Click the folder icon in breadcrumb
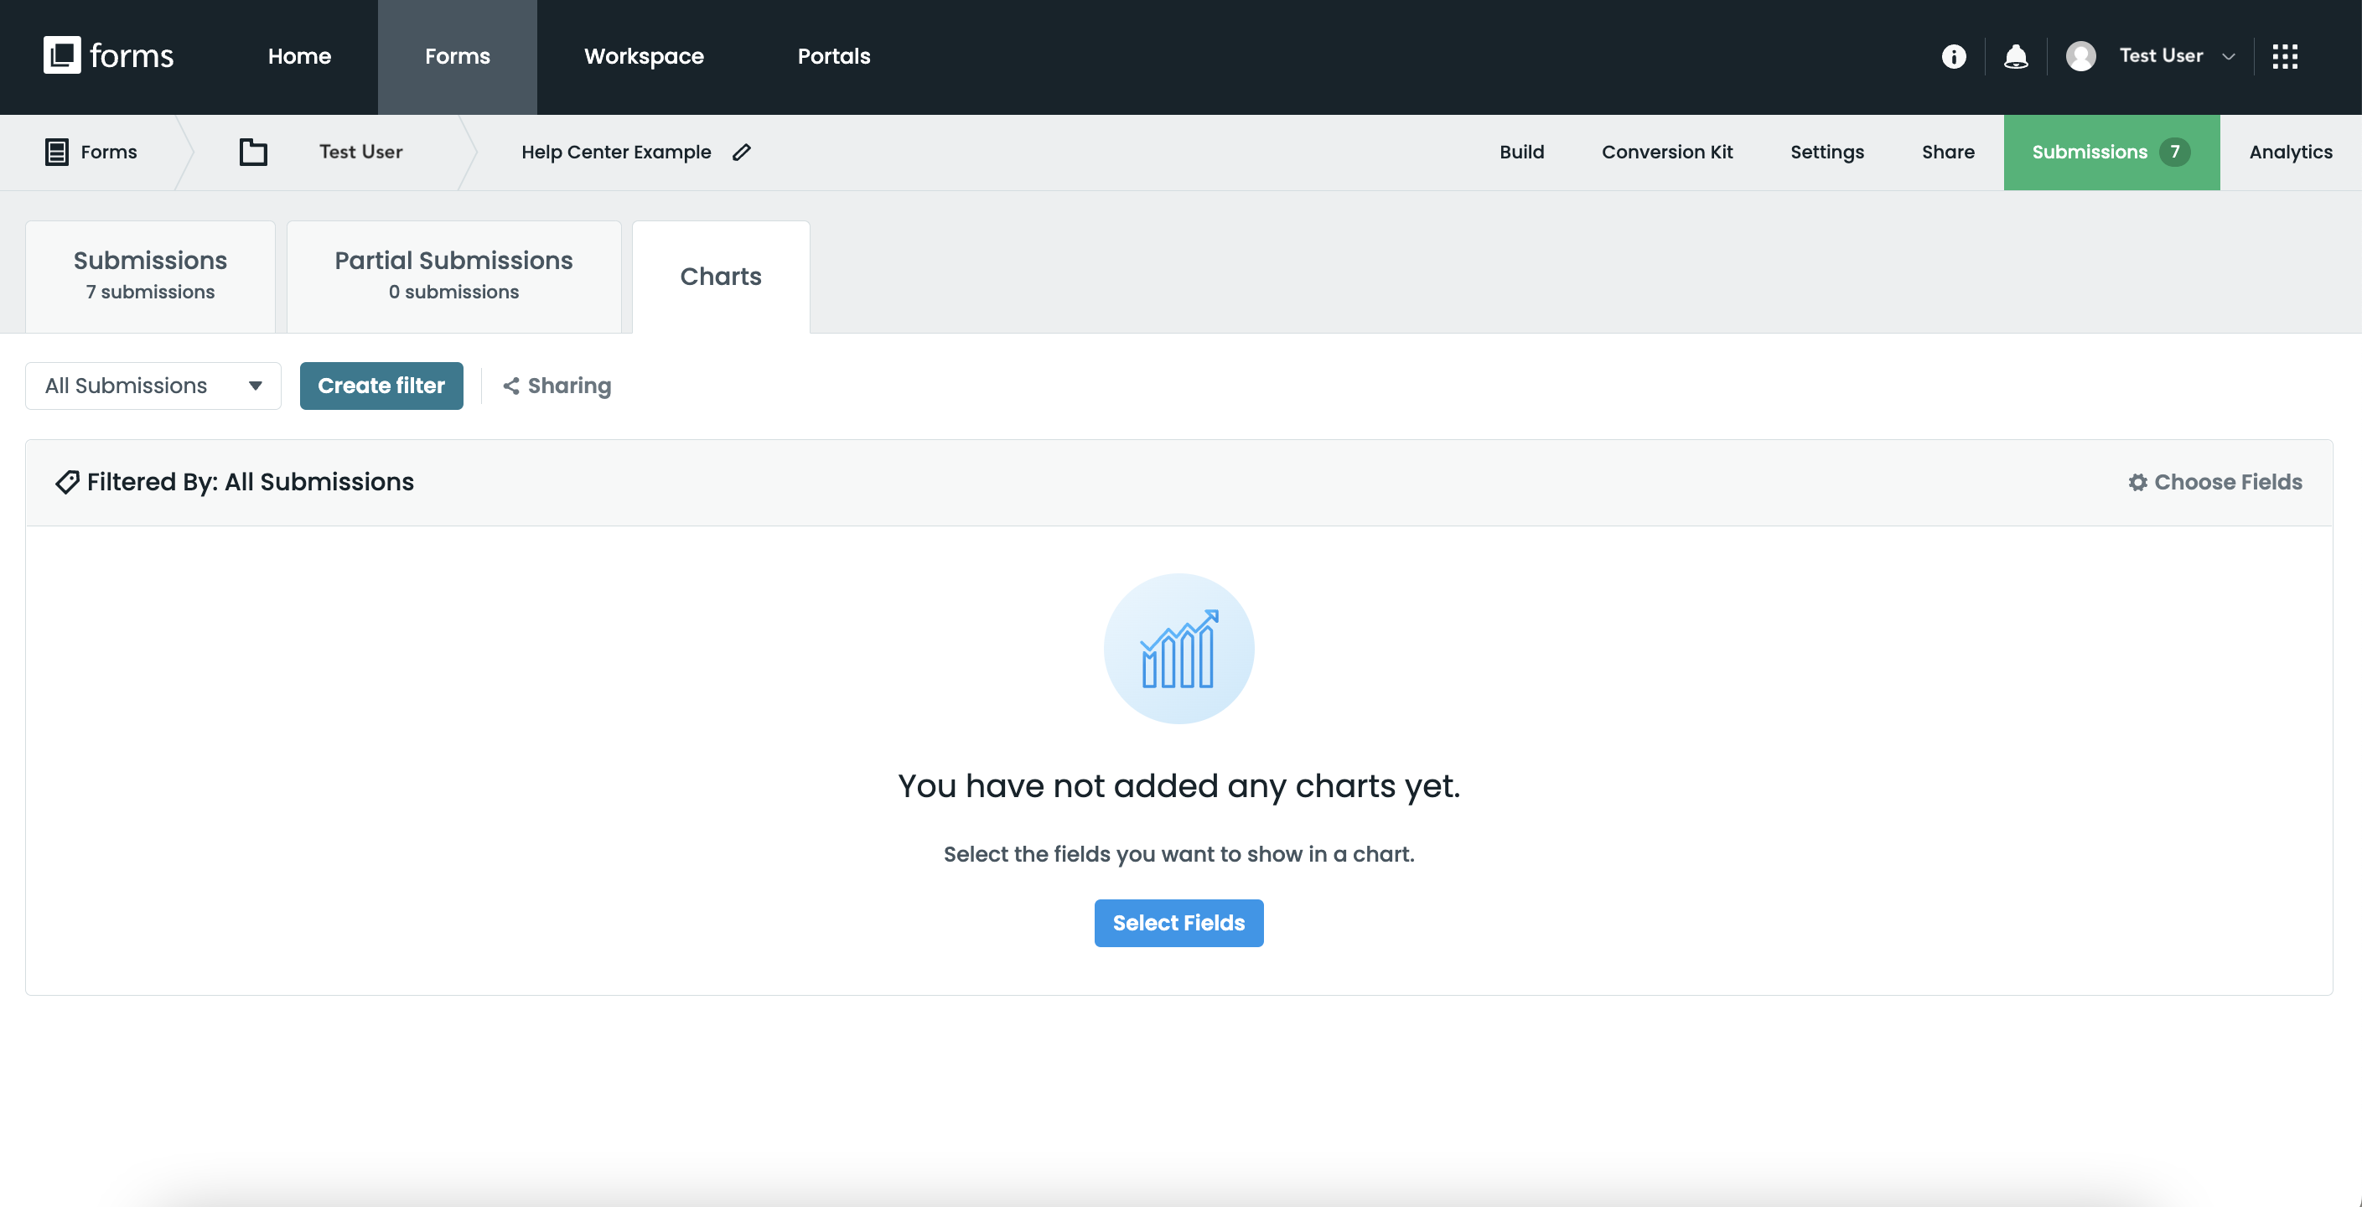 [253, 153]
